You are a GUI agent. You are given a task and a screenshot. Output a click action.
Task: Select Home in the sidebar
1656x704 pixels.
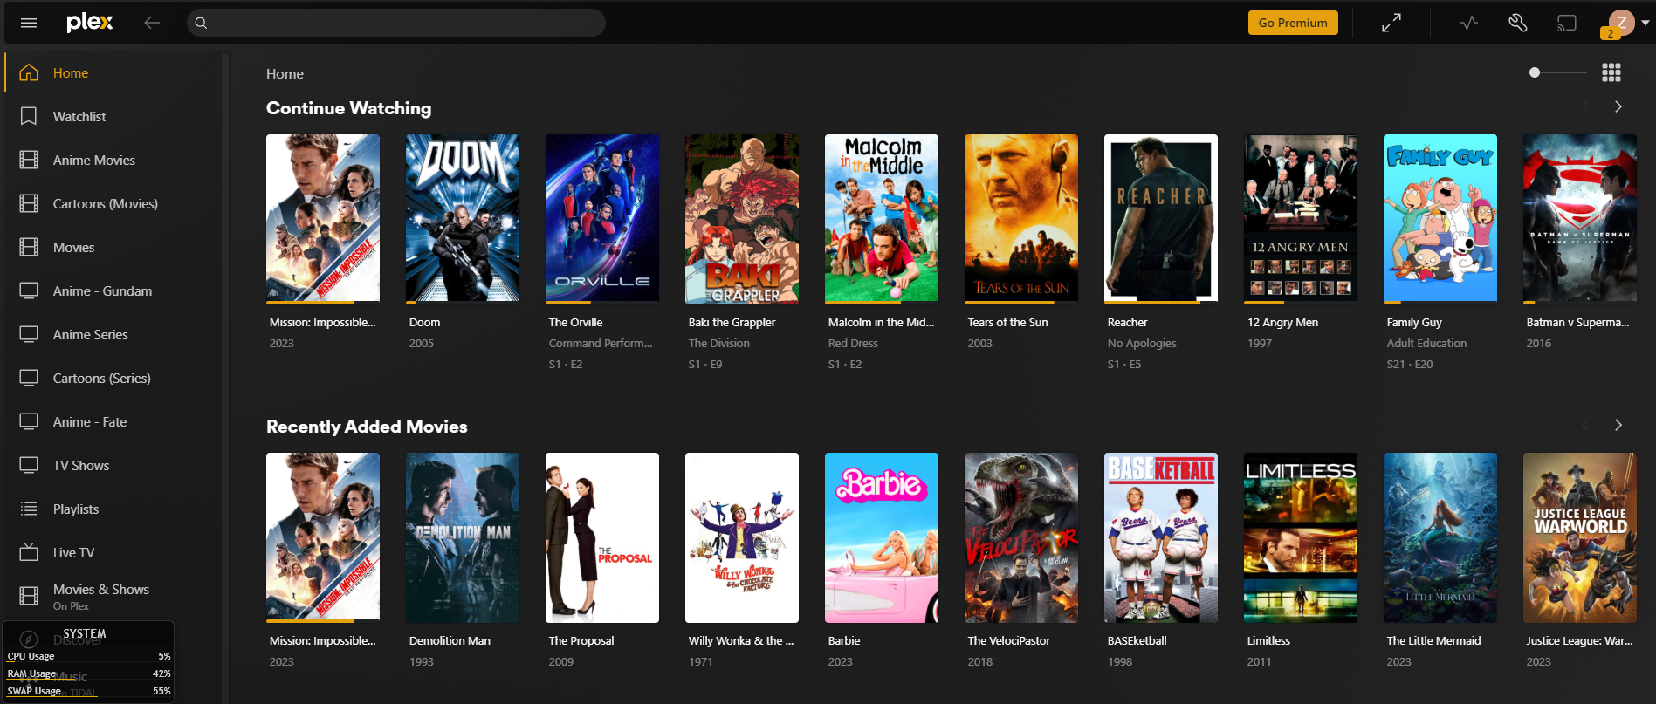112,73
